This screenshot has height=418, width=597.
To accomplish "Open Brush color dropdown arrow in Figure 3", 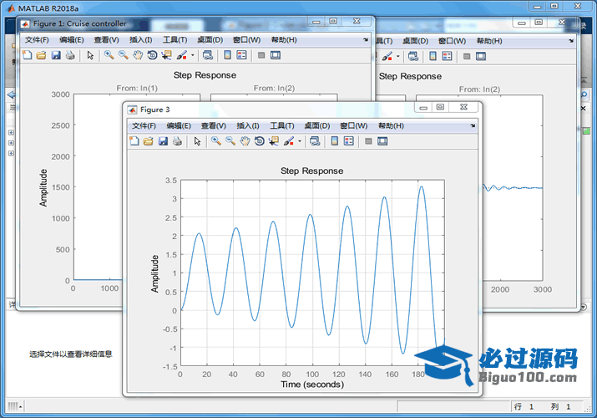I will [300, 141].
